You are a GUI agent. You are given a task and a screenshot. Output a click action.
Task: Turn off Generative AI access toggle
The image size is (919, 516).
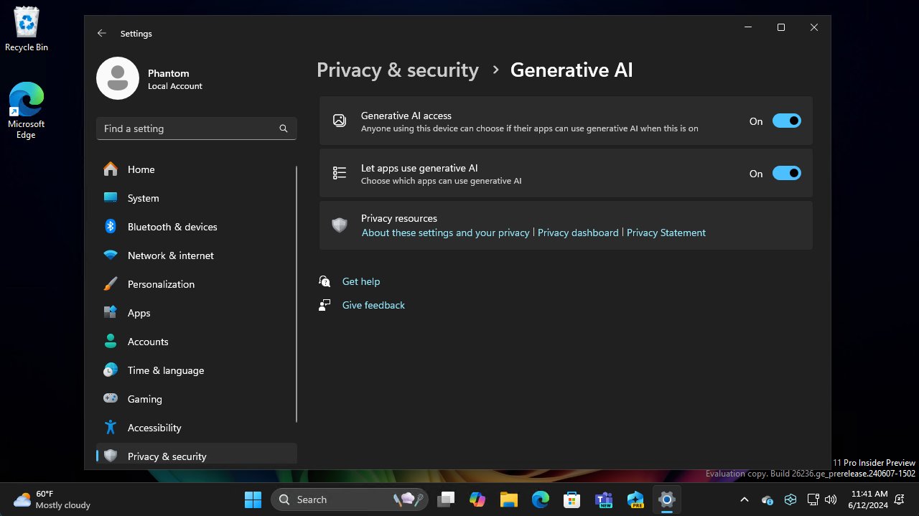coord(786,121)
